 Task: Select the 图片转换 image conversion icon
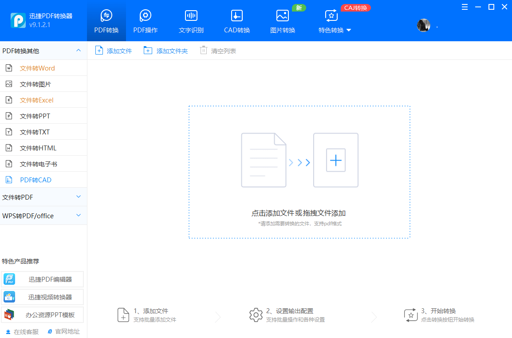point(282,18)
